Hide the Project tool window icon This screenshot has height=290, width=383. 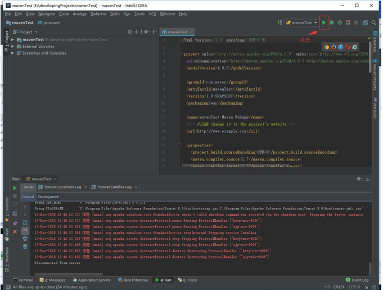pos(154,32)
